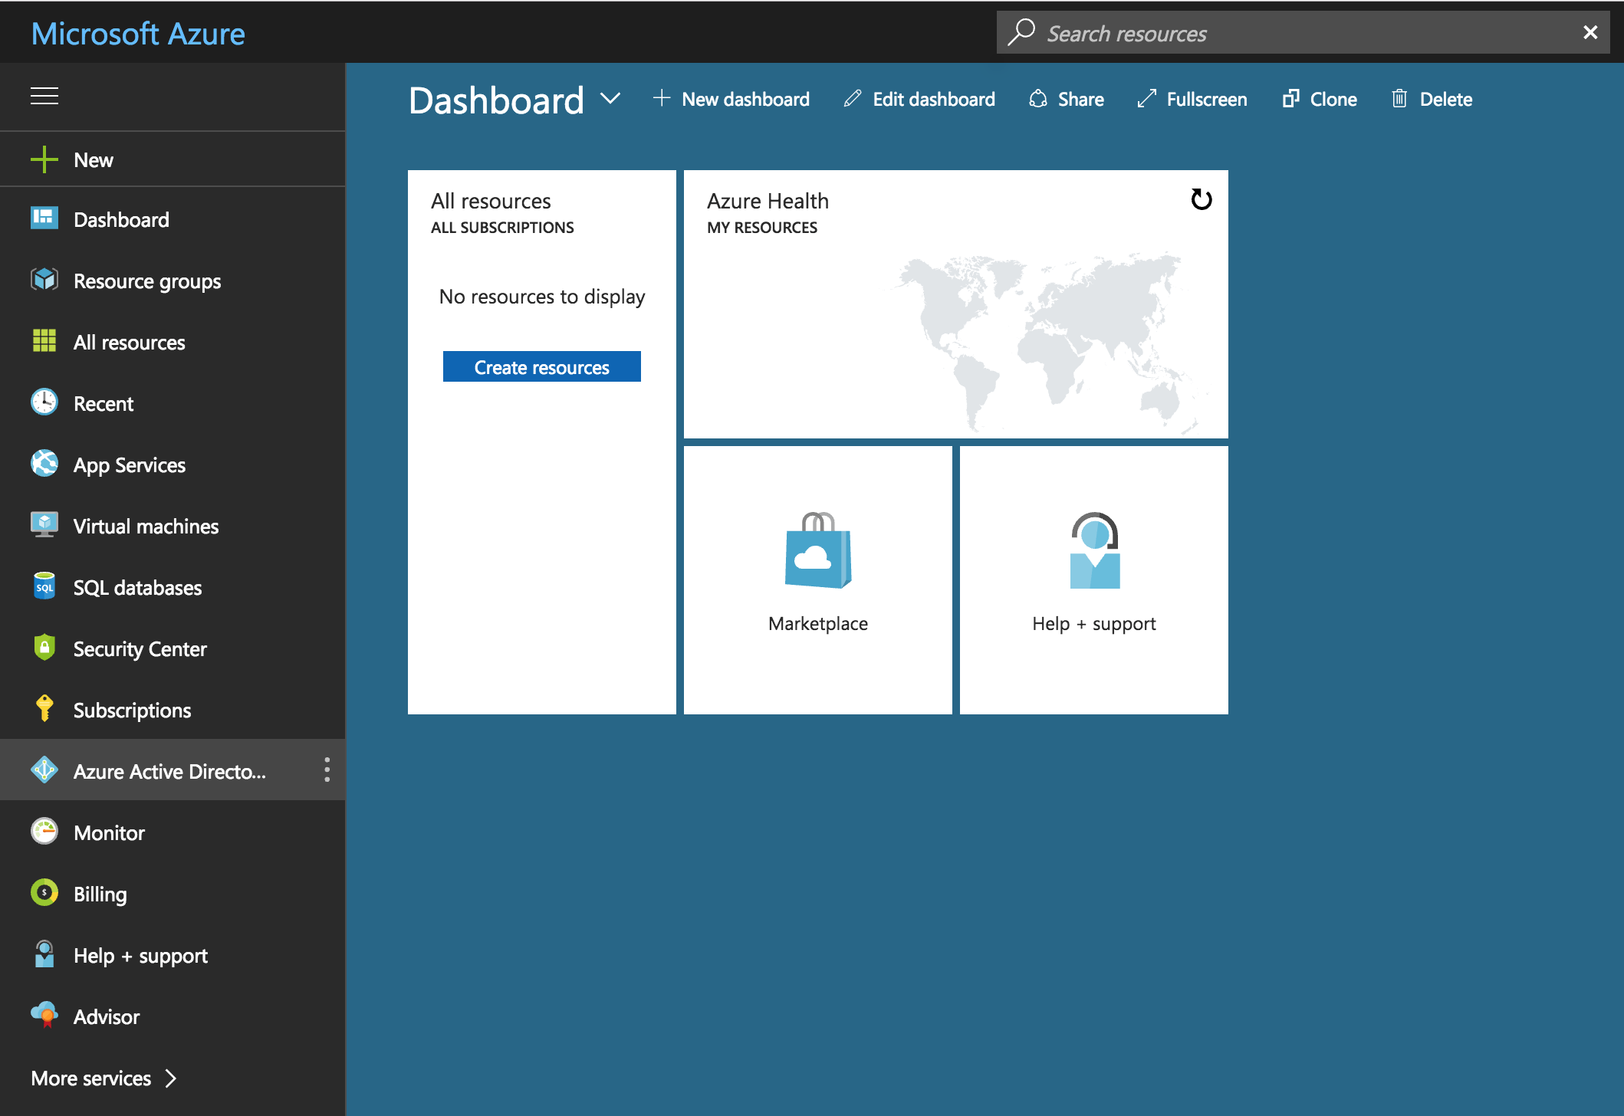Click the Edit dashboard label
The height and width of the screenshot is (1116, 1624).
click(x=934, y=99)
